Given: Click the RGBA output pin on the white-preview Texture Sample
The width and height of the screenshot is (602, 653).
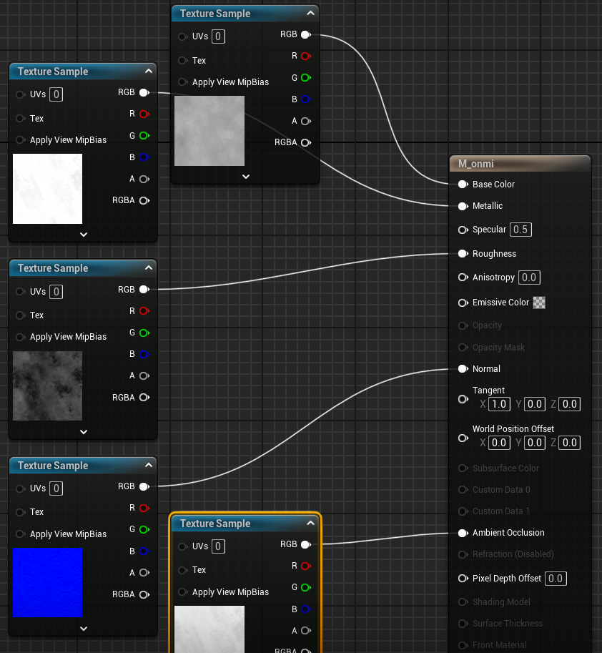Looking at the screenshot, I should click(144, 200).
